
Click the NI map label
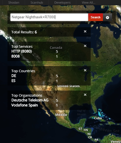[x=89, y=134]
